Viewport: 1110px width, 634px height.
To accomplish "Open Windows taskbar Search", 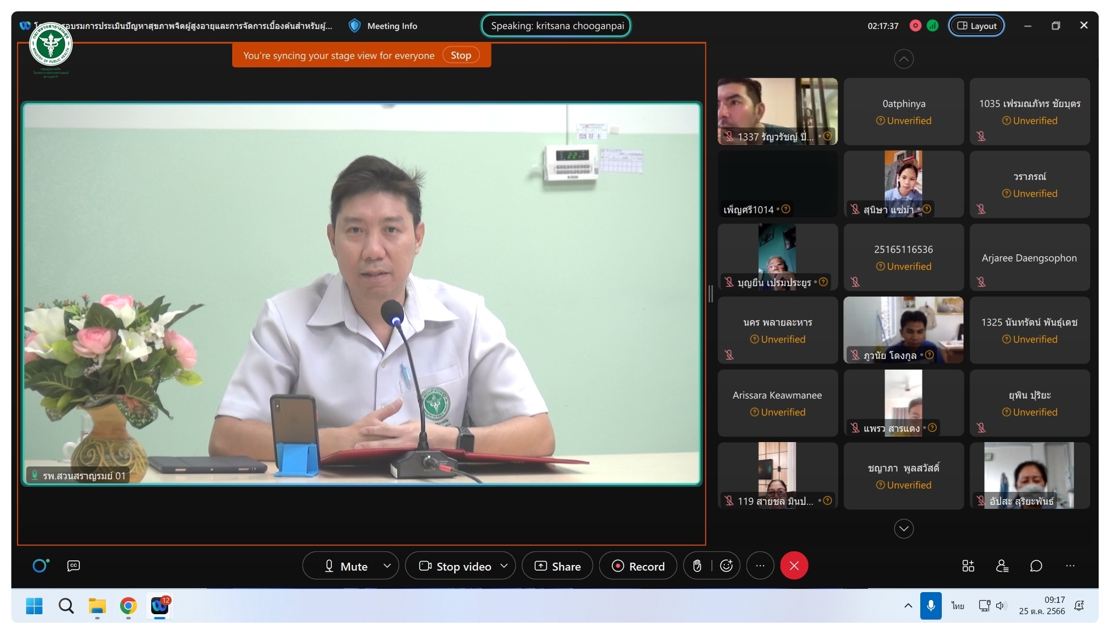I will point(66,606).
